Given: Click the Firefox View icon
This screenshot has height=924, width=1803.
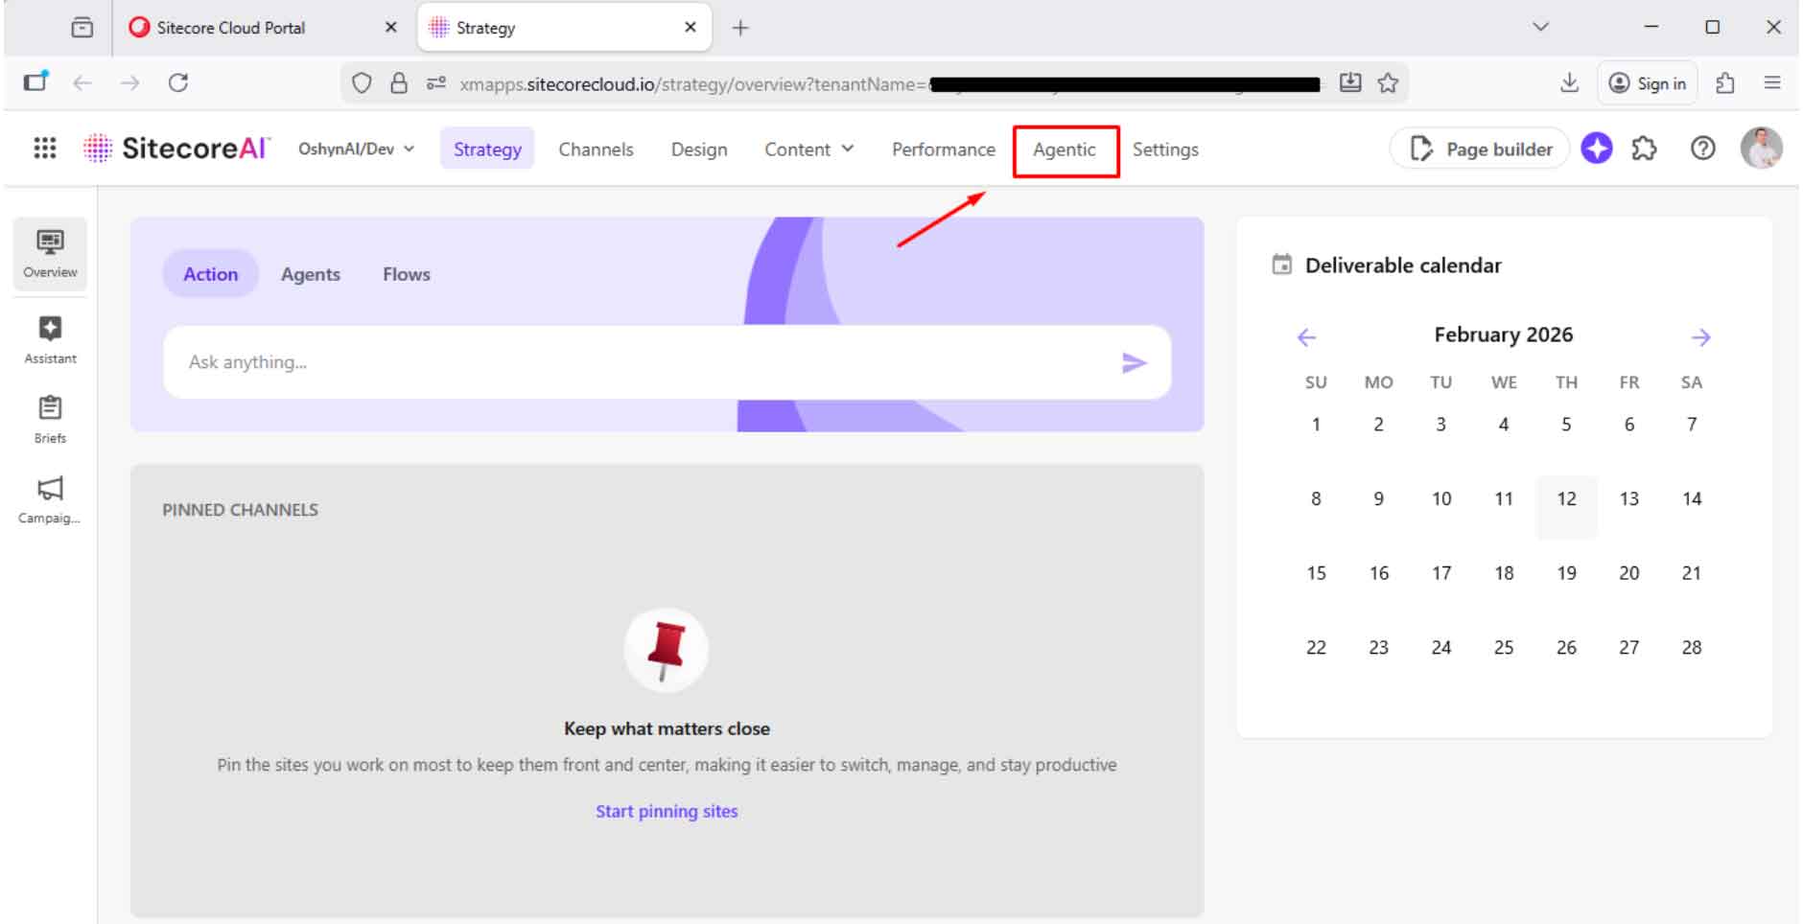Looking at the screenshot, I should (x=82, y=28).
